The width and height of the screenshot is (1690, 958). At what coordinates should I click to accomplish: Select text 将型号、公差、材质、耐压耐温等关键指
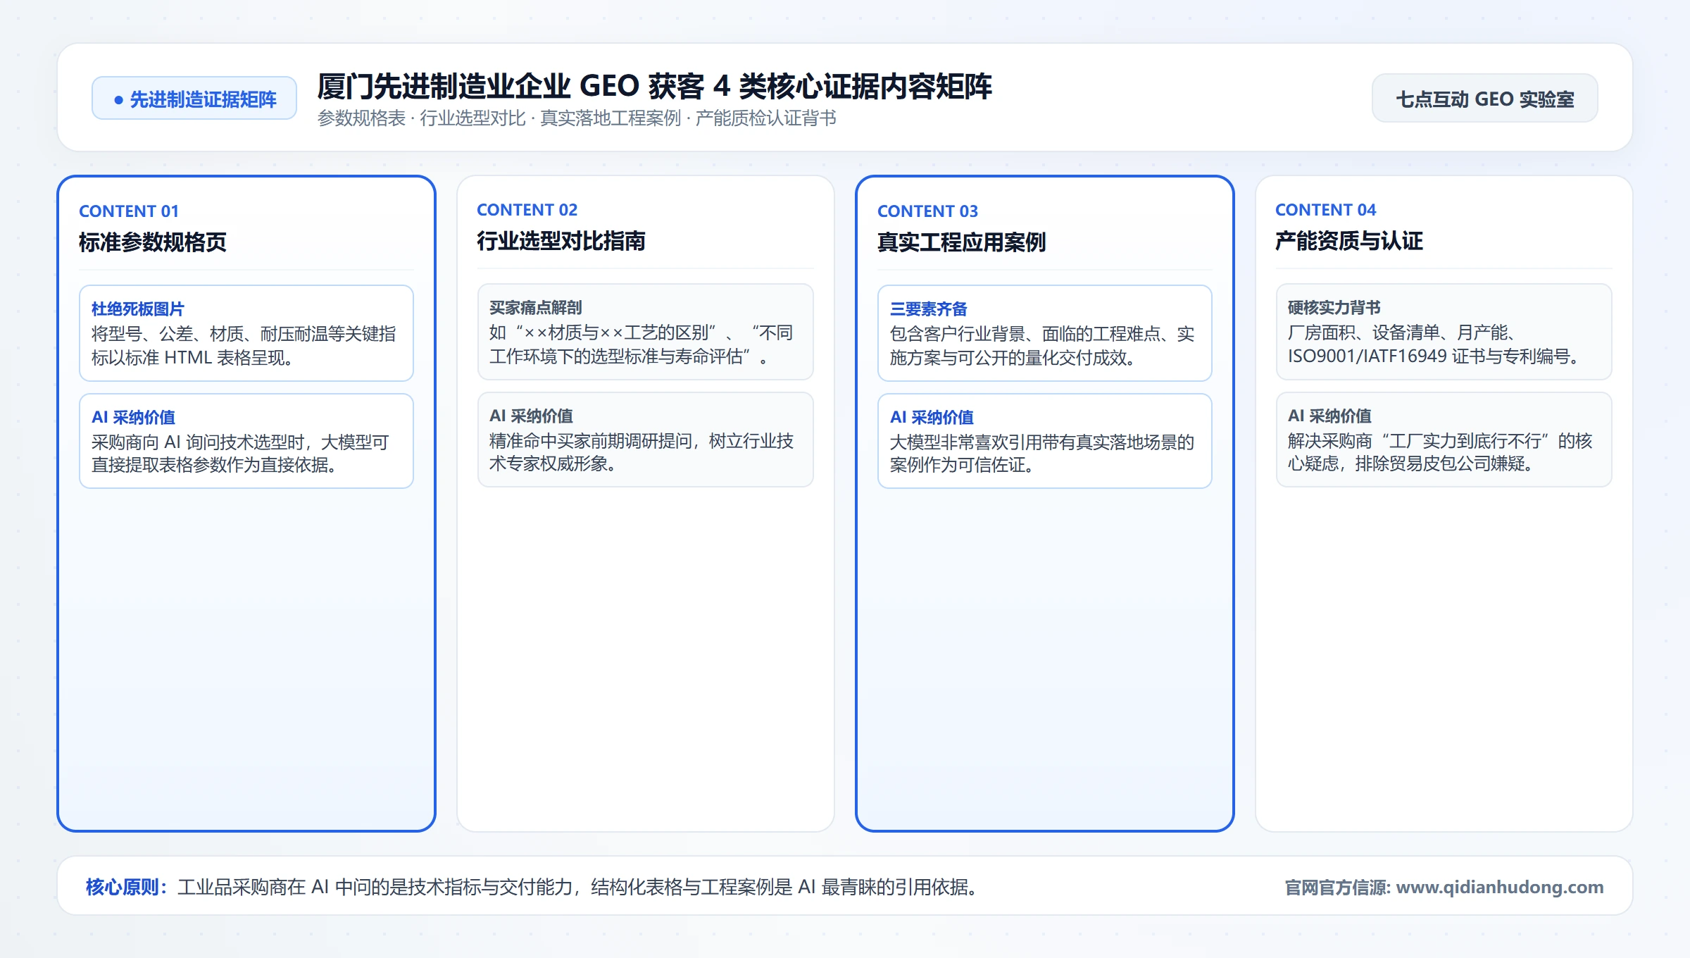[x=244, y=334]
